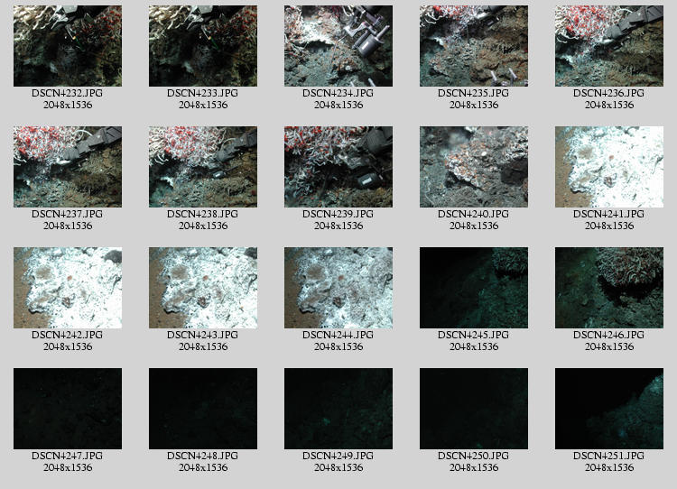Open the DSCN4232.JPG thumbnail image
Screen dimensions: 677x489
click(x=68, y=46)
